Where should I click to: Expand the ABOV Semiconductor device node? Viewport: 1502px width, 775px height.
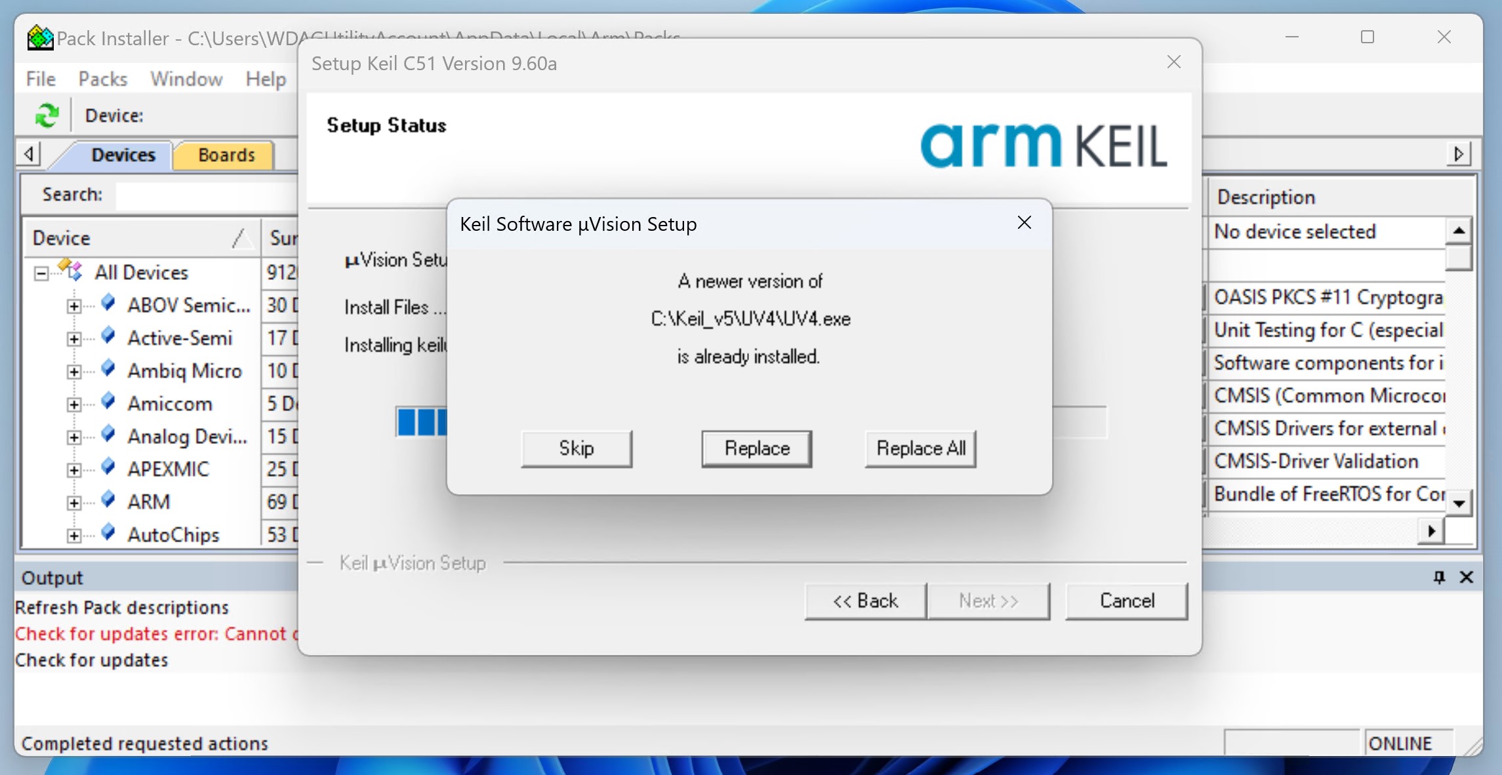pos(74,306)
